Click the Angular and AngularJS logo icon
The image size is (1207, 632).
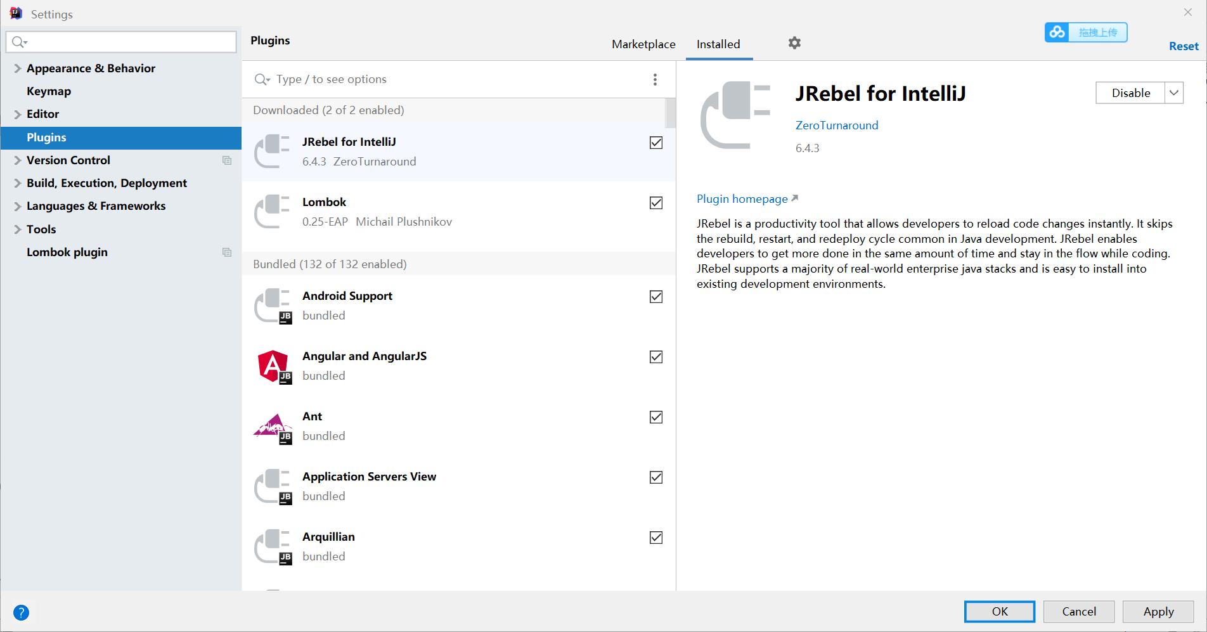274,366
